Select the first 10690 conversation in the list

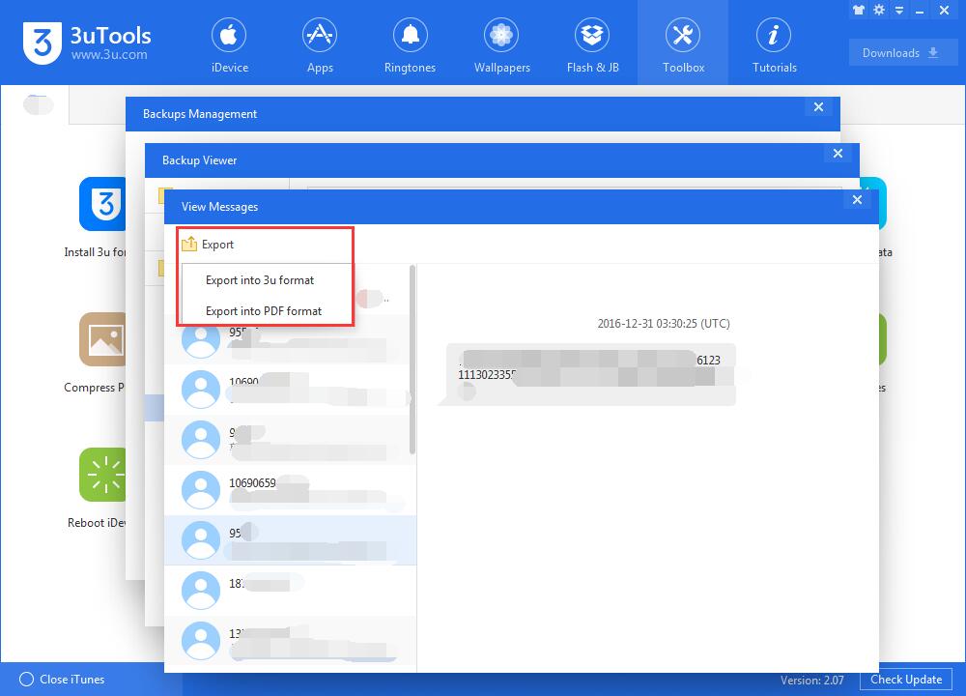point(289,389)
